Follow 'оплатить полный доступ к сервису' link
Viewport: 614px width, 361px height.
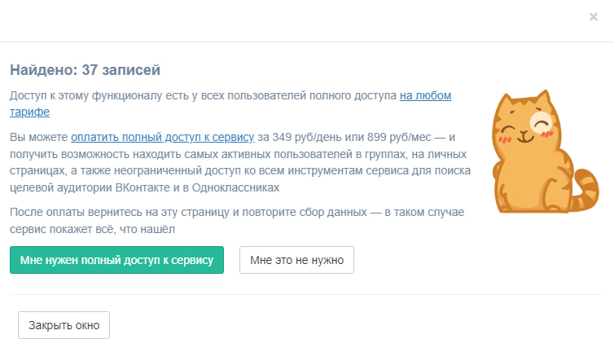coord(163,136)
